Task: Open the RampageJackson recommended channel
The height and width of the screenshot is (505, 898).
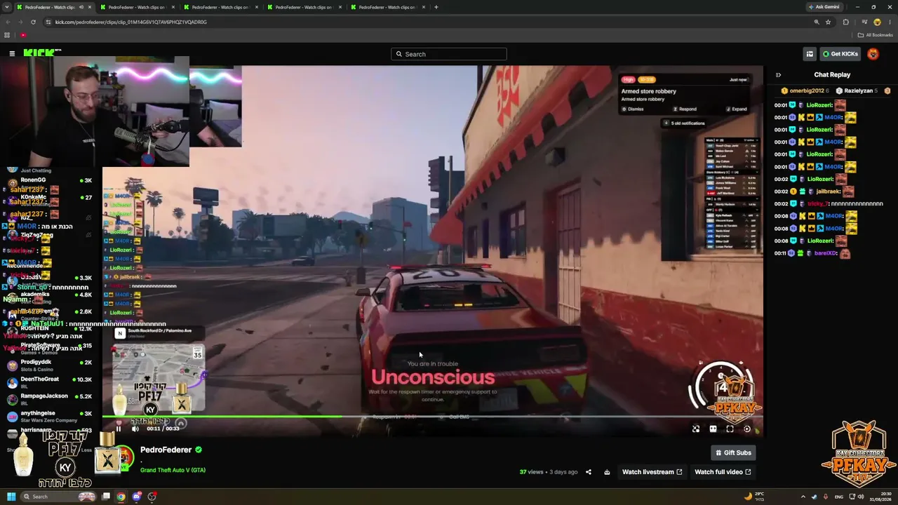Action: tap(49, 399)
